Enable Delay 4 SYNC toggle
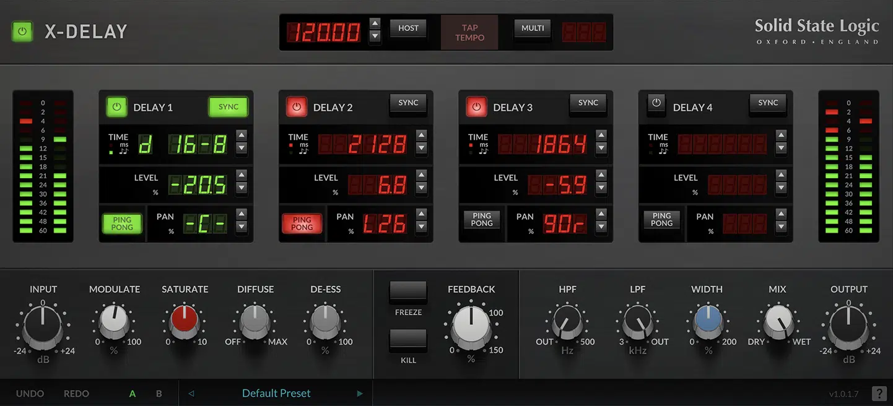Screen dimensions: 893x406 (768, 103)
